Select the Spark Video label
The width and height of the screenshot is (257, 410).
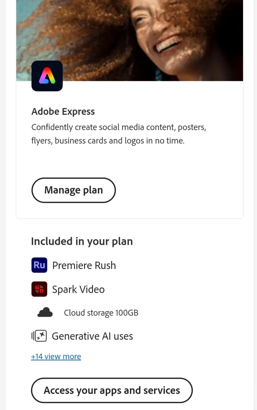pos(78,289)
